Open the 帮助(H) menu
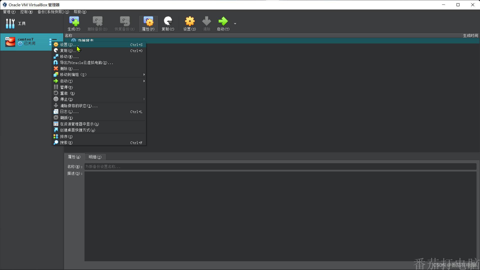Viewport: 480px width, 270px height. coord(80,12)
